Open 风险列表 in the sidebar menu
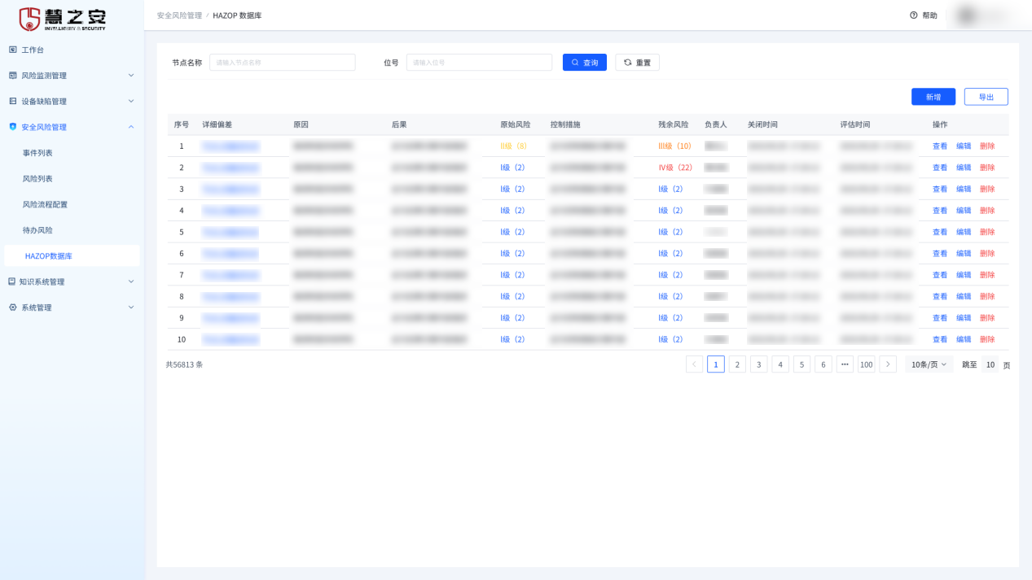Image resolution: width=1032 pixels, height=580 pixels. (x=37, y=179)
